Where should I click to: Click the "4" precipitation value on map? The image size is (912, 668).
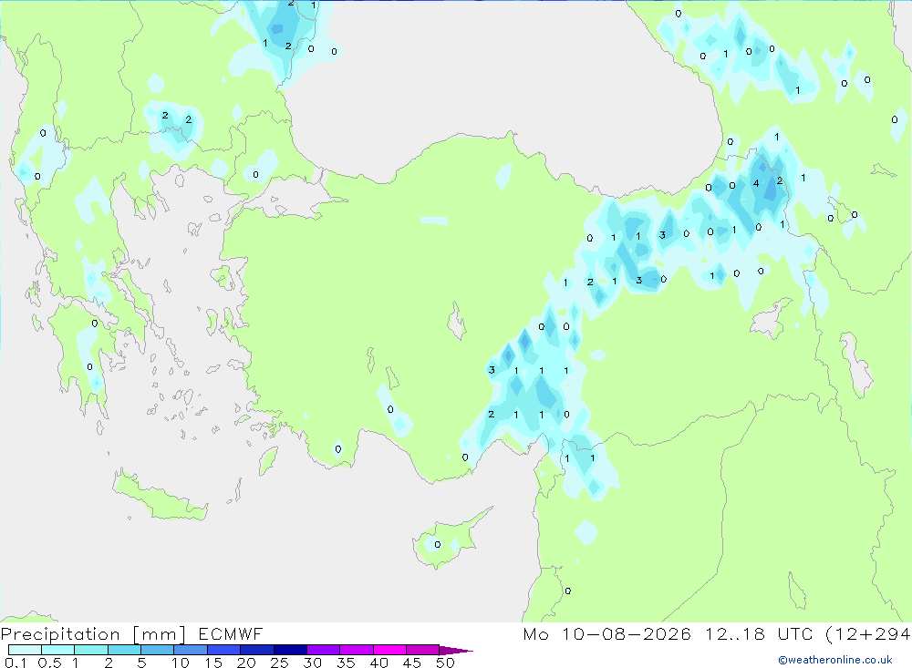755,183
